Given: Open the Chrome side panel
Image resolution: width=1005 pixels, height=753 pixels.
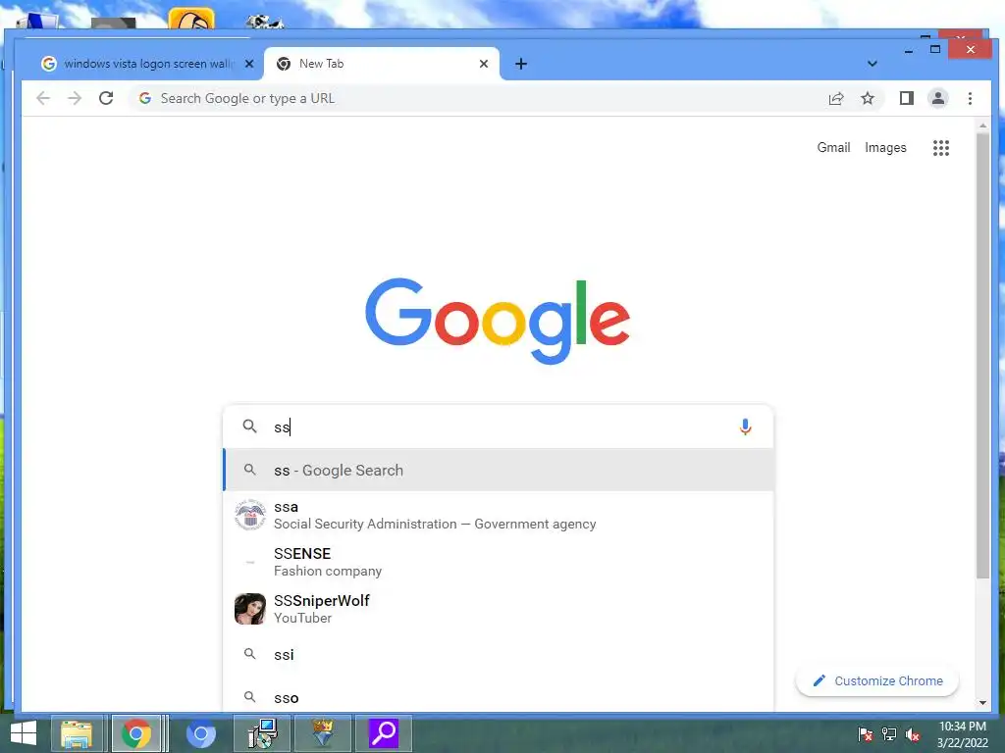Looking at the screenshot, I should 906,98.
